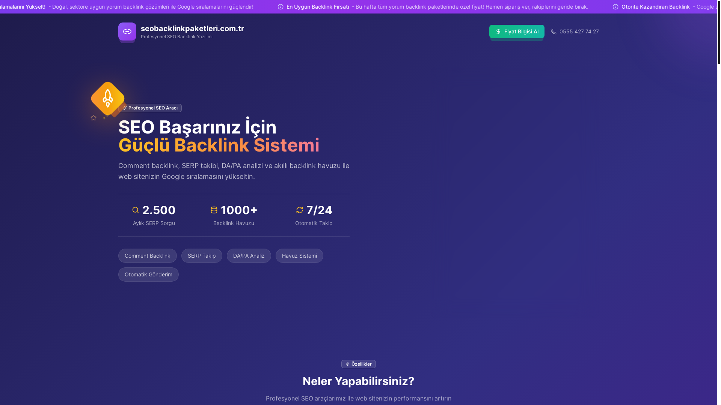Click the Backlink Havuzu label
This screenshot has width=721, height=405.
pyautogui.click(x=234, y=223)
